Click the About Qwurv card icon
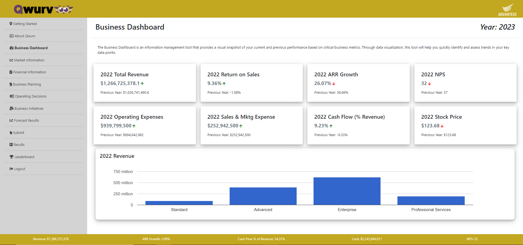 11,36
